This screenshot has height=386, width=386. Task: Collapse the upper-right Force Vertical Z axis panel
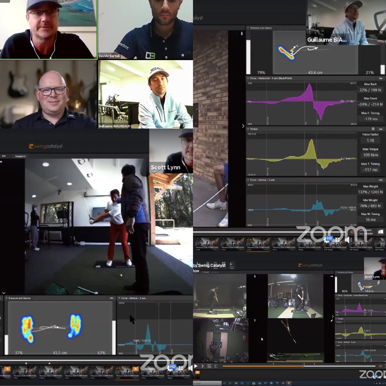pyautogui.click(x=248, y=180)
